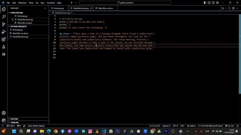This screenshot has height=135, width=241.
Task: Open File Explorer from the taskbar
Action: click(42, 131)
